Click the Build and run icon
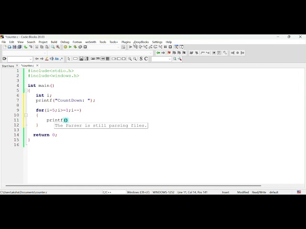306x229 pixels. [75, 47]
